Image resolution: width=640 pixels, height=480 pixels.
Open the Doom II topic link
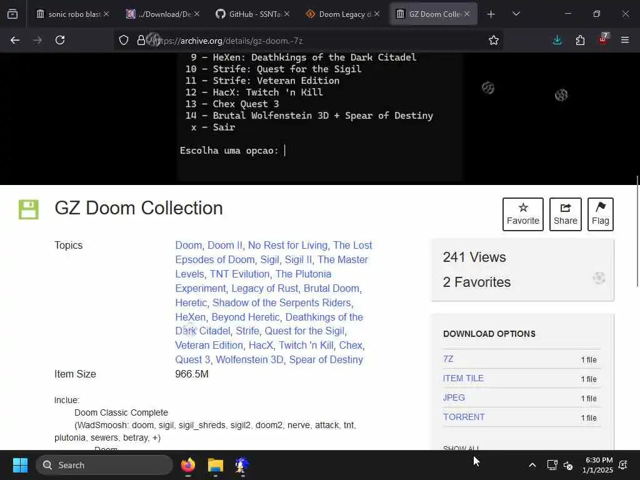[x=224, y=245]
